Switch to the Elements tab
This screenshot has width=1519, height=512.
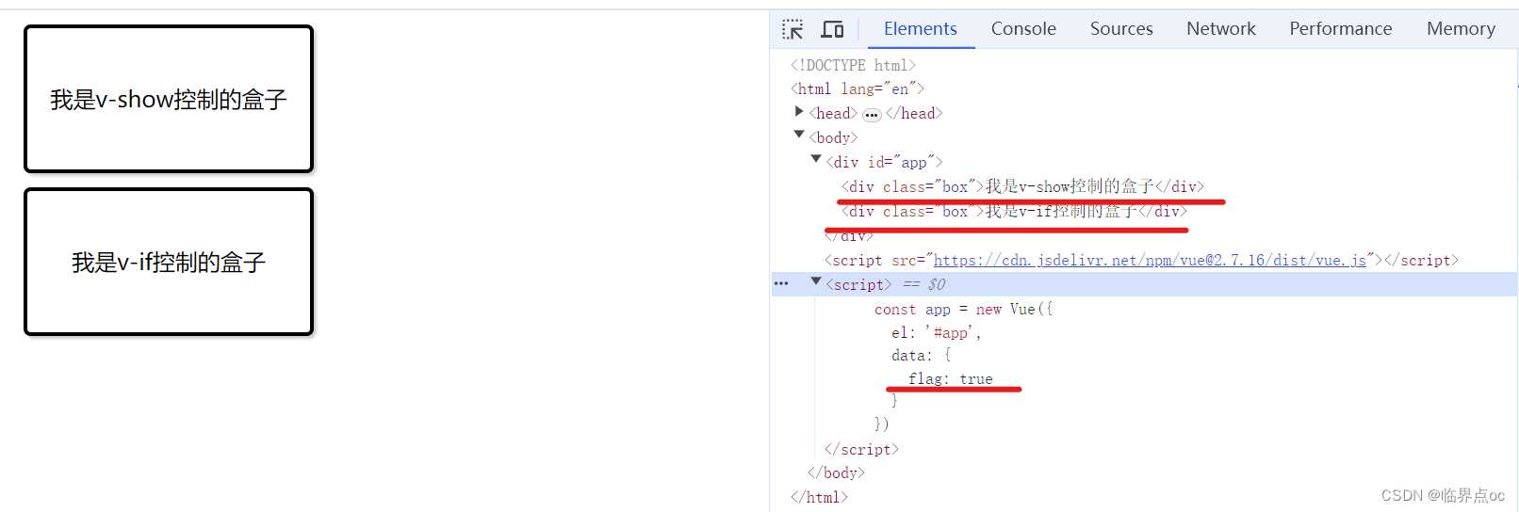click(x=921, y=29)
